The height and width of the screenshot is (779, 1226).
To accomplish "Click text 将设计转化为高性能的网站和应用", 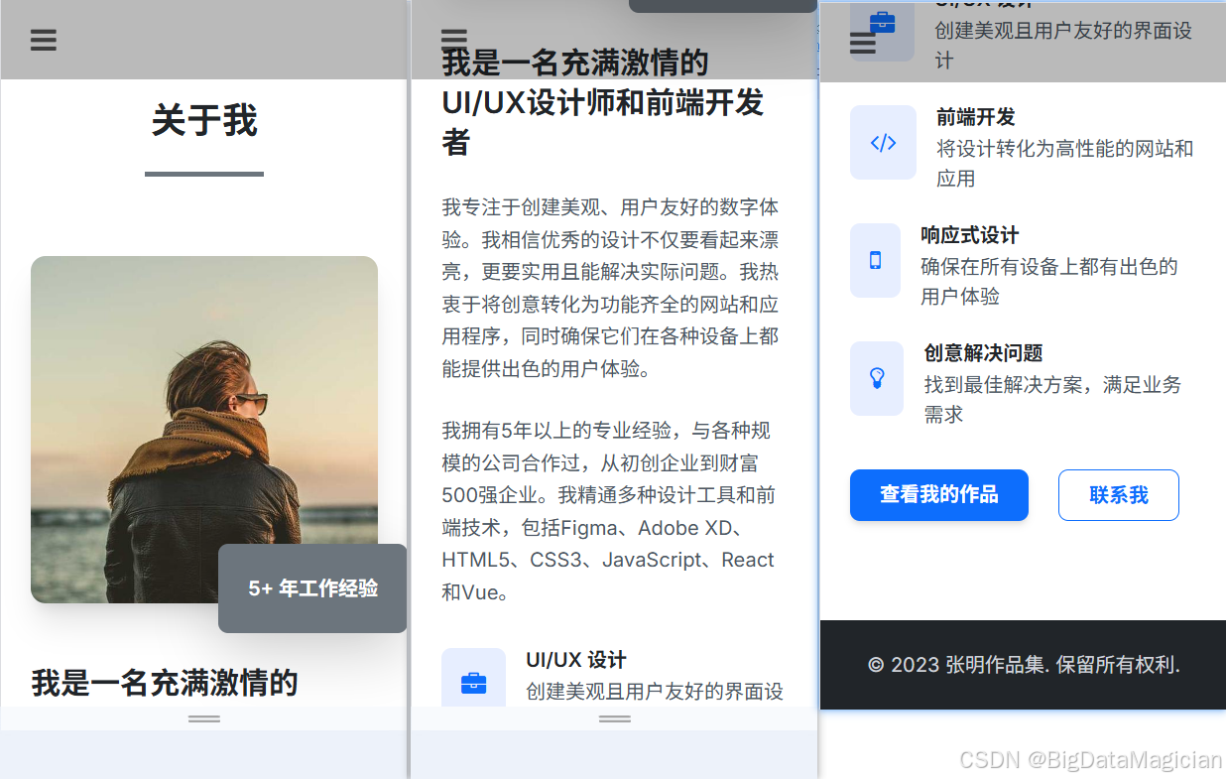I will [1065, 164].
